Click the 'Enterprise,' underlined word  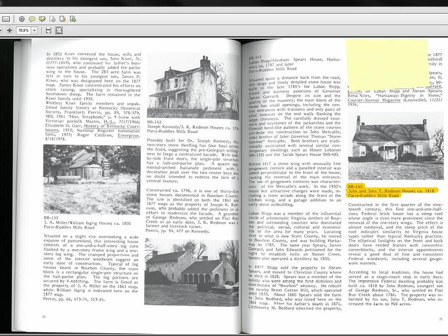pyautogui.click(x=129, y=135)
